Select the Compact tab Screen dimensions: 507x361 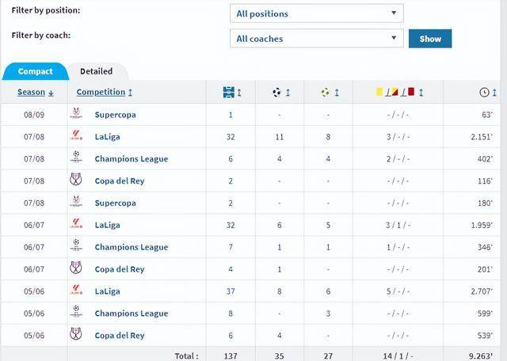coord(35,71)
